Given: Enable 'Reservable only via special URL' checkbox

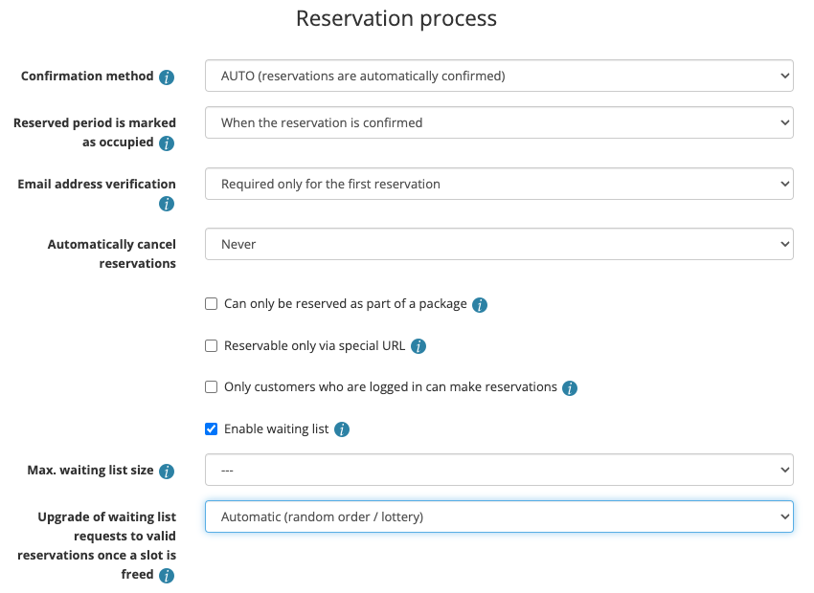Looking at the screenshot, I should pos(212,345).
